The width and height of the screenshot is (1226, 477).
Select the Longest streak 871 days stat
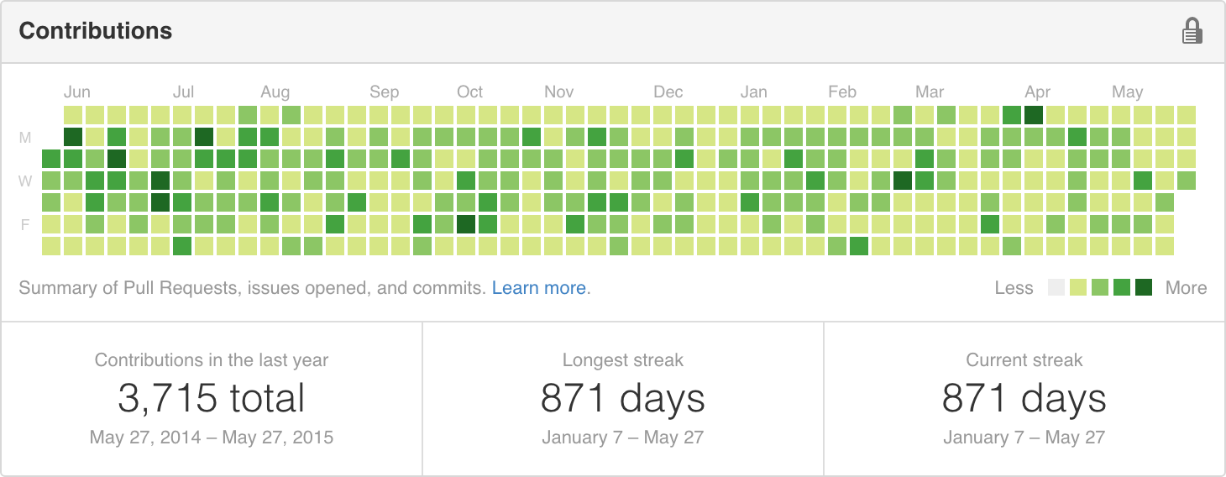(x=623, y=398)
